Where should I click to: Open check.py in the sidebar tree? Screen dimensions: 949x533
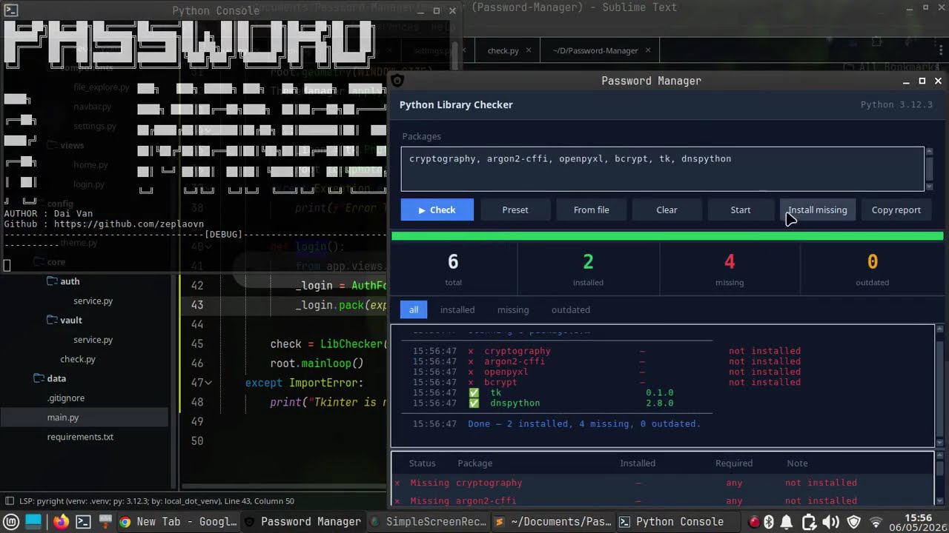[78, 359]
